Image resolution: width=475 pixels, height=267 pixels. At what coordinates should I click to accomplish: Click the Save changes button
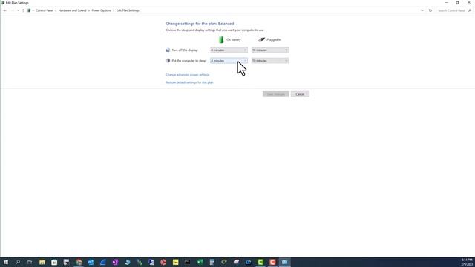pos(275,94)
